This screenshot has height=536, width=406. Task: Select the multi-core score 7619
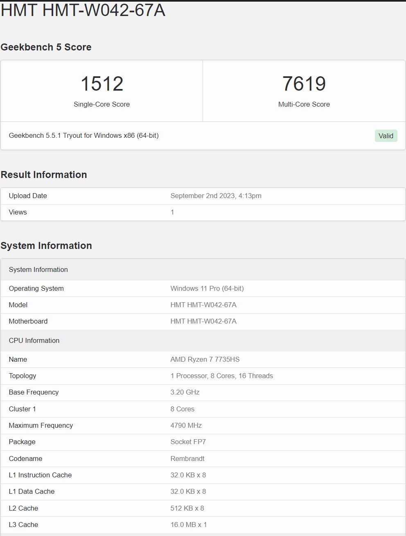(304, 84)
